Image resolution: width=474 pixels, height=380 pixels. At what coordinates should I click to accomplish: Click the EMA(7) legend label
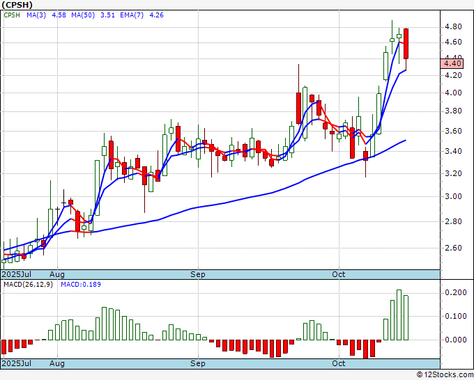[132, 15]
